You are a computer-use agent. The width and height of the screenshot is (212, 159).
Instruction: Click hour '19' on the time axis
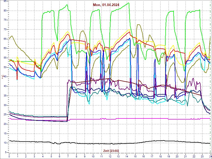[x=169, y=156]
